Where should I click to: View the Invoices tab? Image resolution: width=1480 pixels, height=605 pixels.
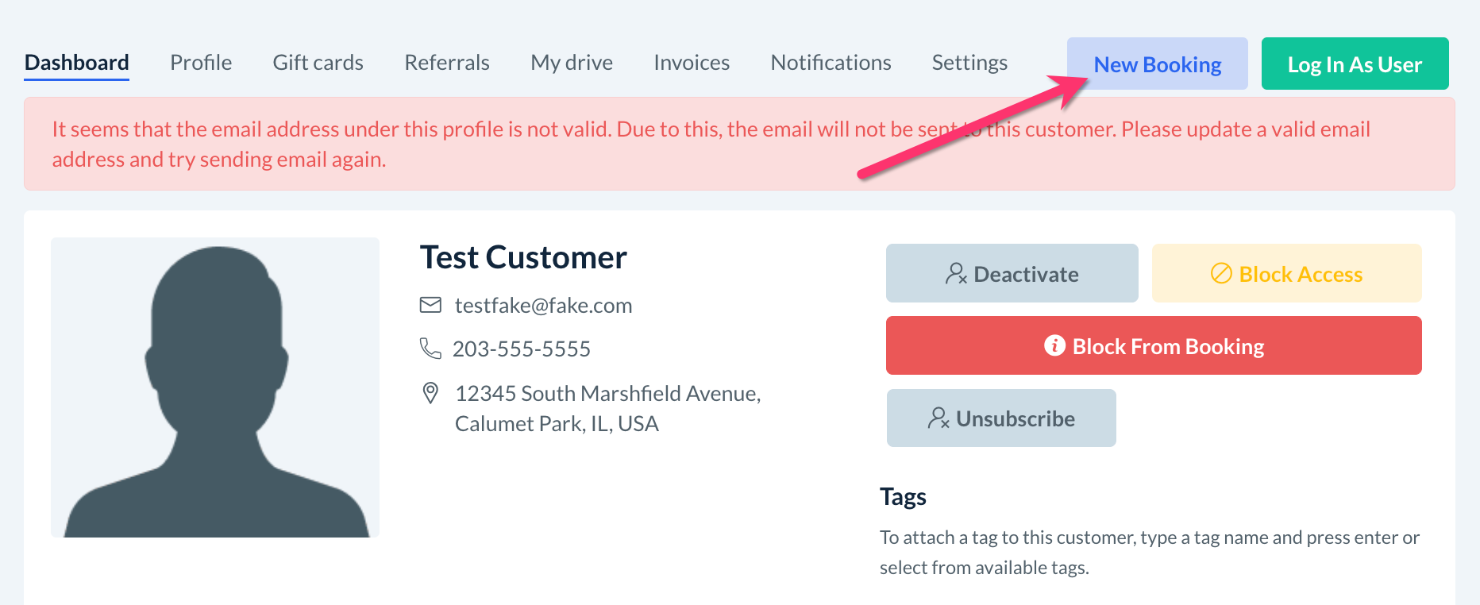(x=692, y=63)
